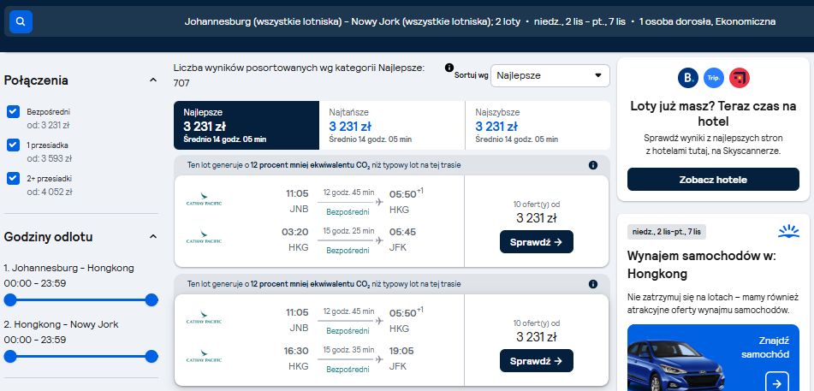Select the Najlepsze 3 231 zł tab
The height and width of the screenshot is (391, 814).
[x=247, y=125]
